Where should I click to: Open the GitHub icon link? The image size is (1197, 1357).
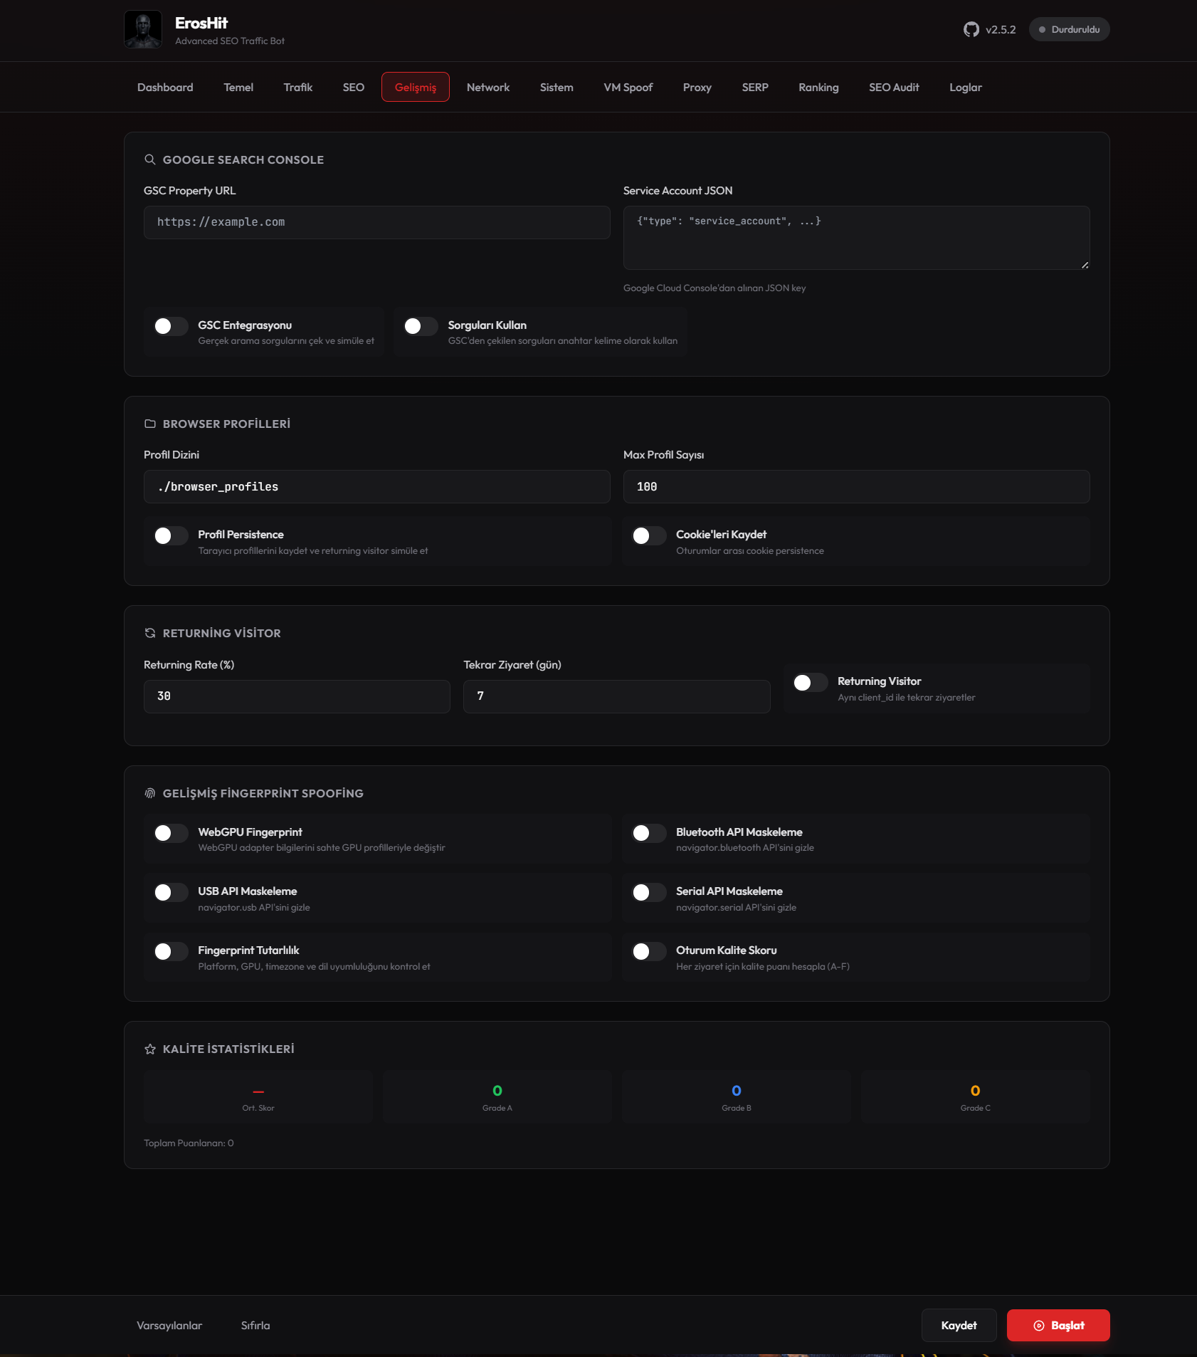pyautogui.click(x=971, y=30)
